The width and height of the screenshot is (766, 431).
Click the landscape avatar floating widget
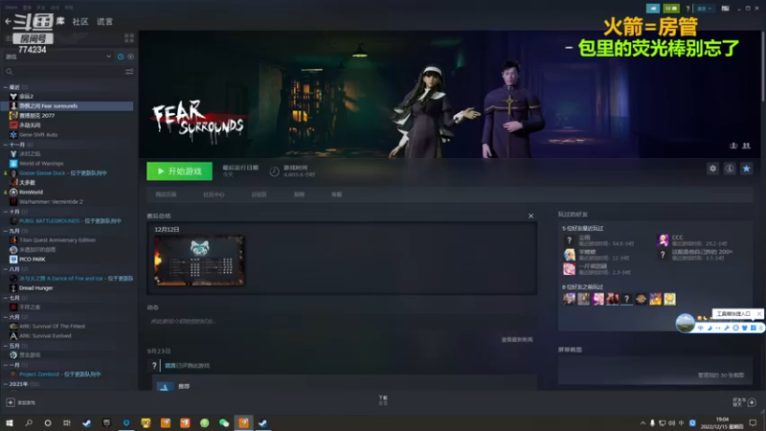coord(685,323)
